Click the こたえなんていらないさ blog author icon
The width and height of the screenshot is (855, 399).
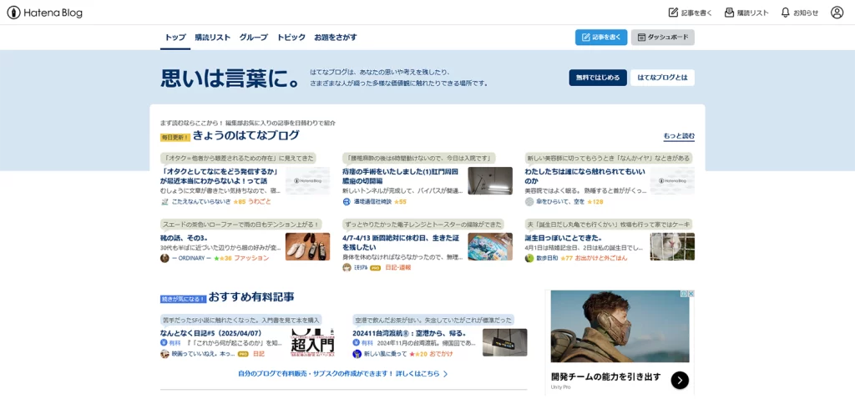(x=164, y=202)
